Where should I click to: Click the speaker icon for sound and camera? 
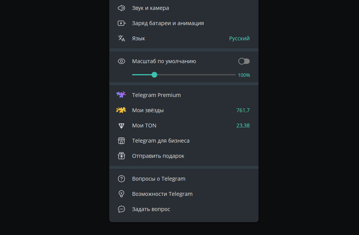[x=121, y=8]
